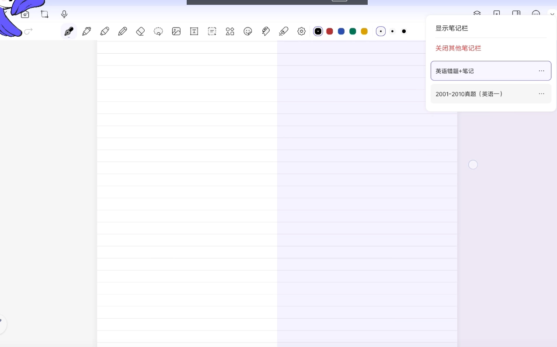Select the medium stroke size dot

tap(392, 31)
